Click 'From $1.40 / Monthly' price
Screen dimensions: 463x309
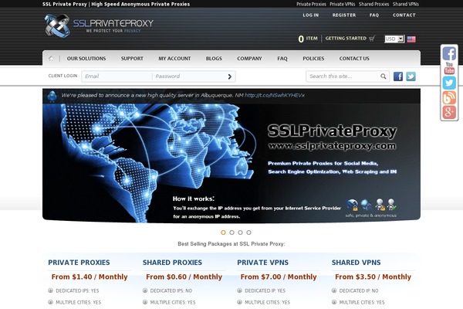[x=90, y=277]
